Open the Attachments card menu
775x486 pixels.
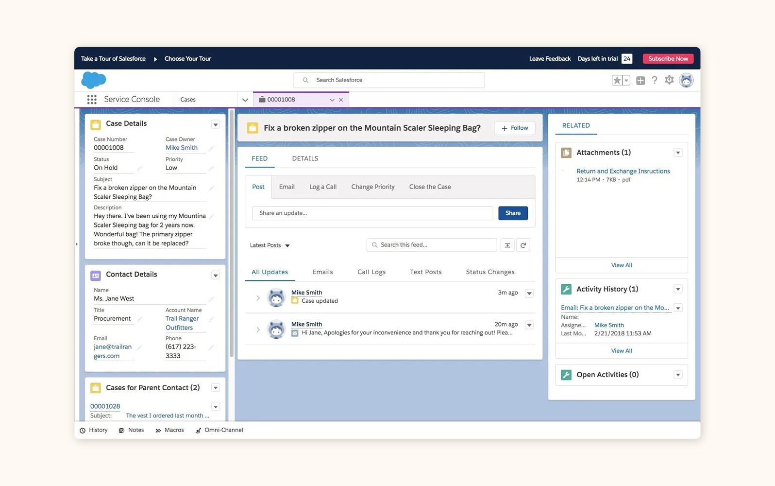[678, 153]
